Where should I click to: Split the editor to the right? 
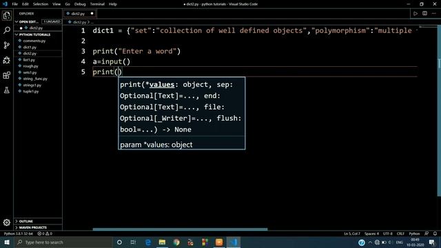424,14
